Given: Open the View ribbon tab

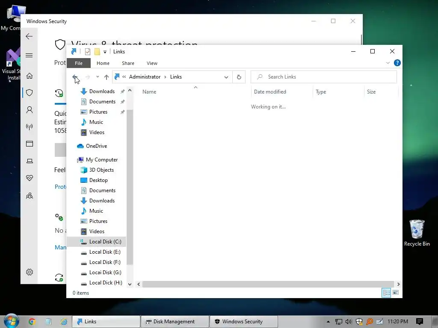Looking at the screenshot, I should pyautogui.click(x=152, y=63).
